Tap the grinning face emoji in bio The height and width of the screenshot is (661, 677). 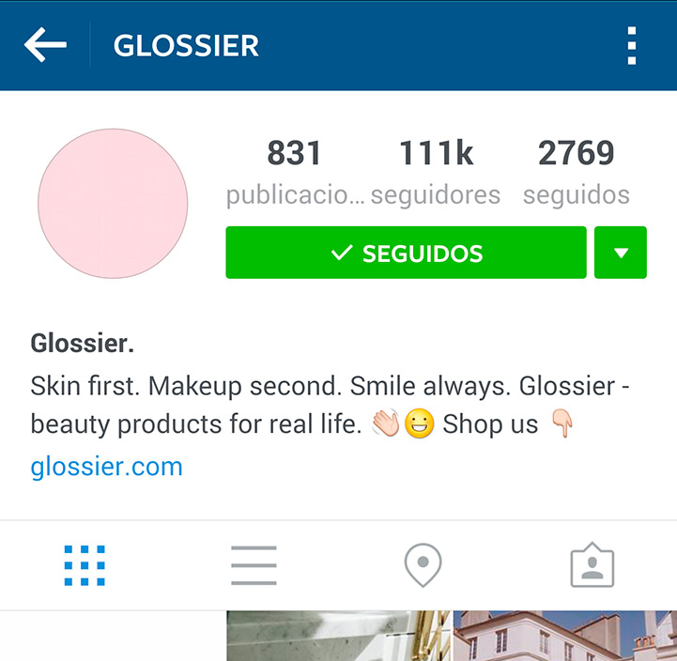tap(419, 423)
